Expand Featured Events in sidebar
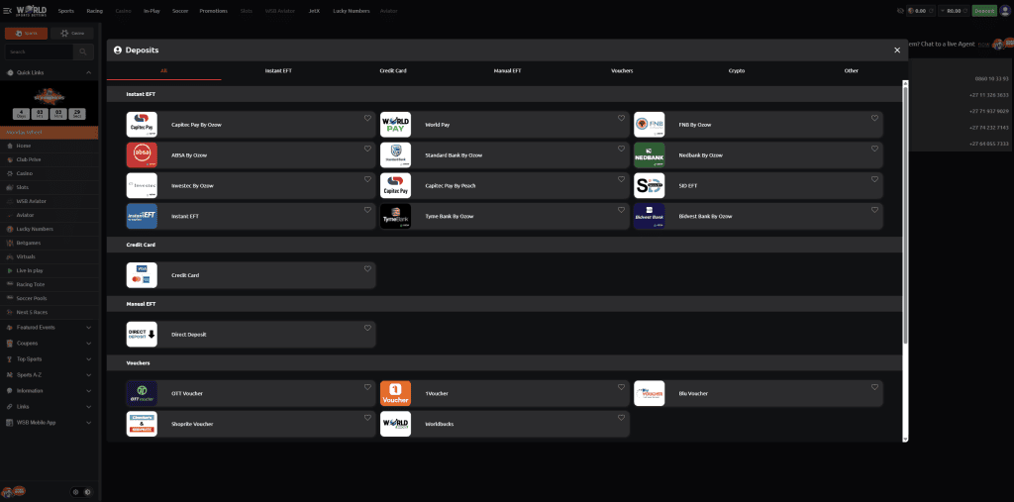The width and height of the screenshot is (1014, 502). click(x=88, y=328)
